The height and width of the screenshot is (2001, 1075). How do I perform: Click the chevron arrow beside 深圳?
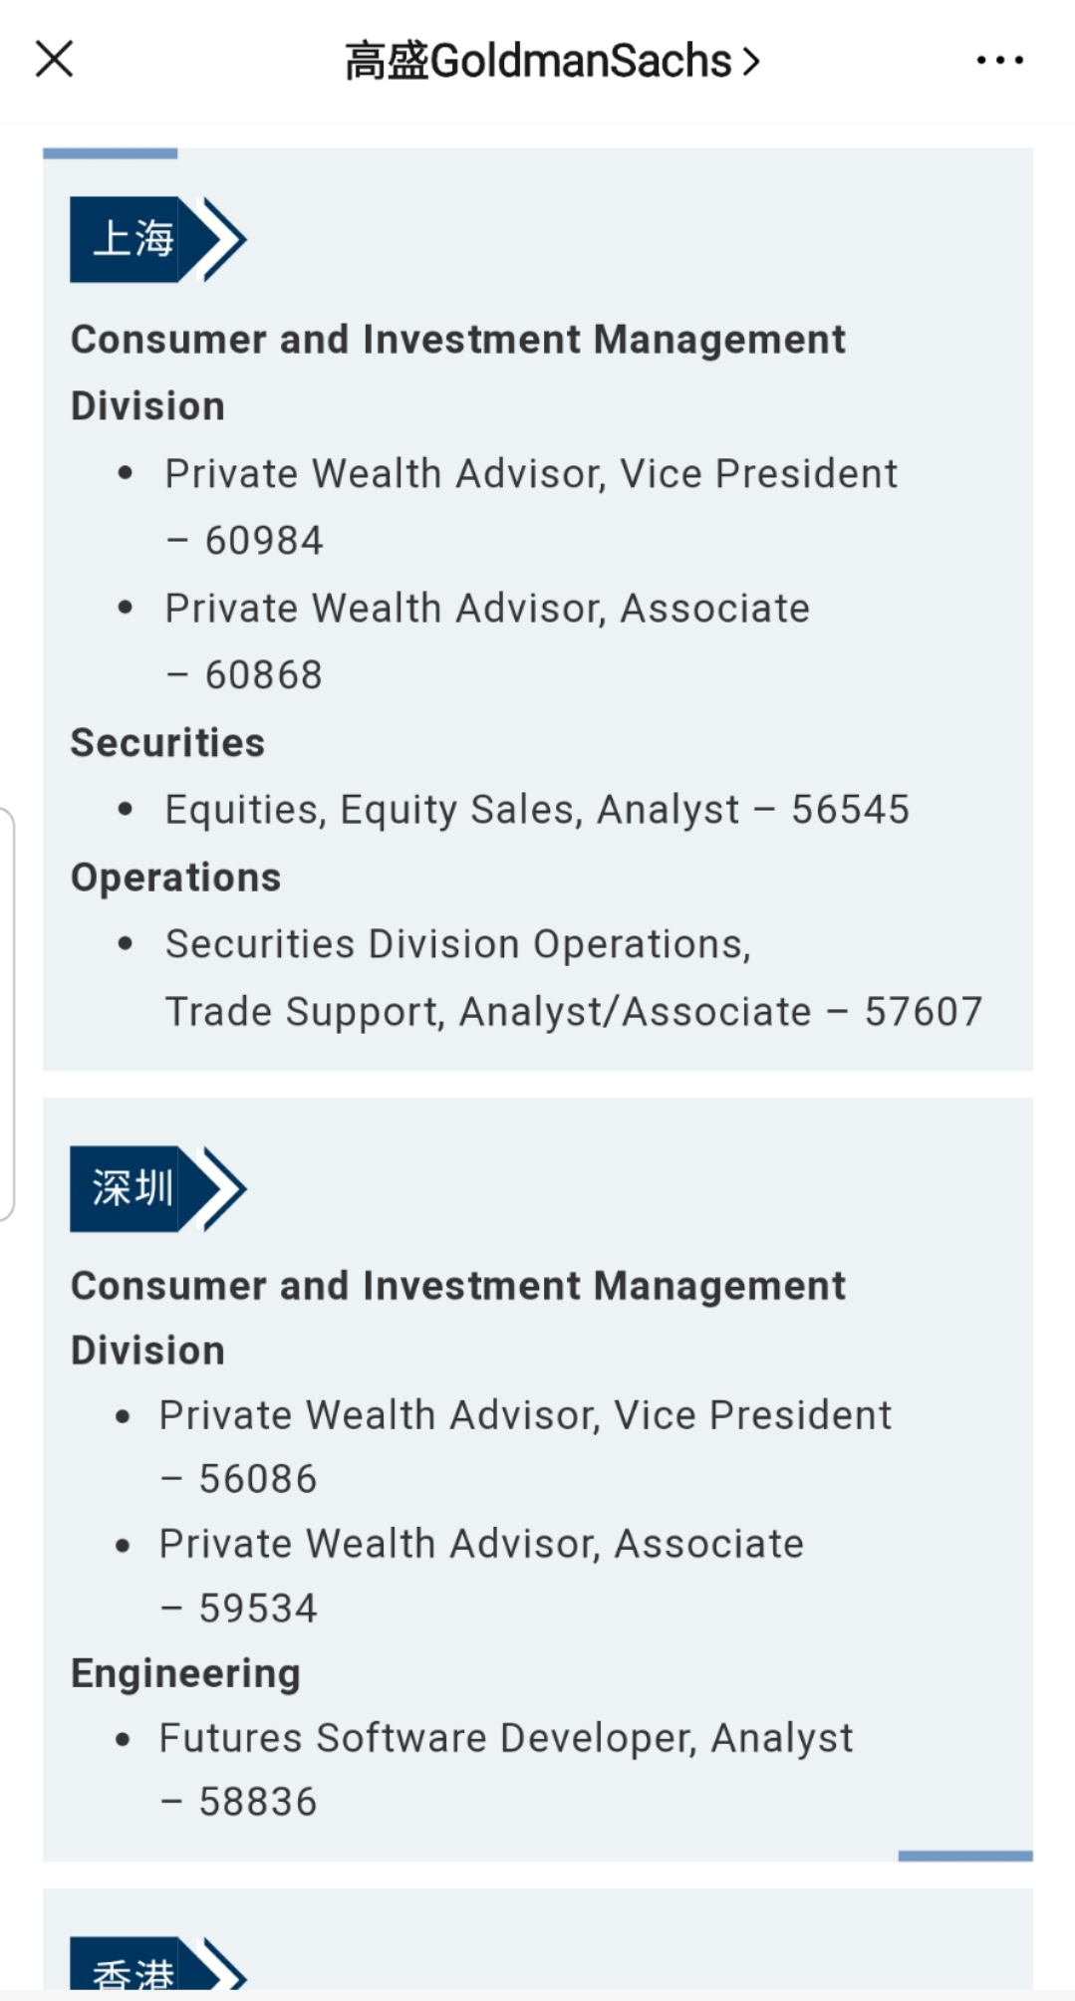click(225, 1188)
